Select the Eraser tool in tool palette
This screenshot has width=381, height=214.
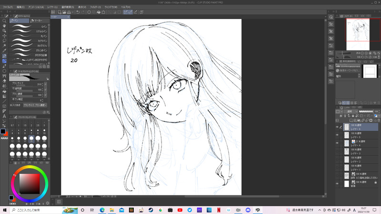click(x=4, y=81)
